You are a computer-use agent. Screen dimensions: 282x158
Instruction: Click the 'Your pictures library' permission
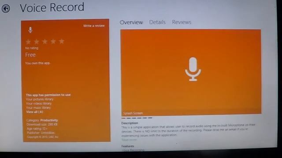(40, 99)
